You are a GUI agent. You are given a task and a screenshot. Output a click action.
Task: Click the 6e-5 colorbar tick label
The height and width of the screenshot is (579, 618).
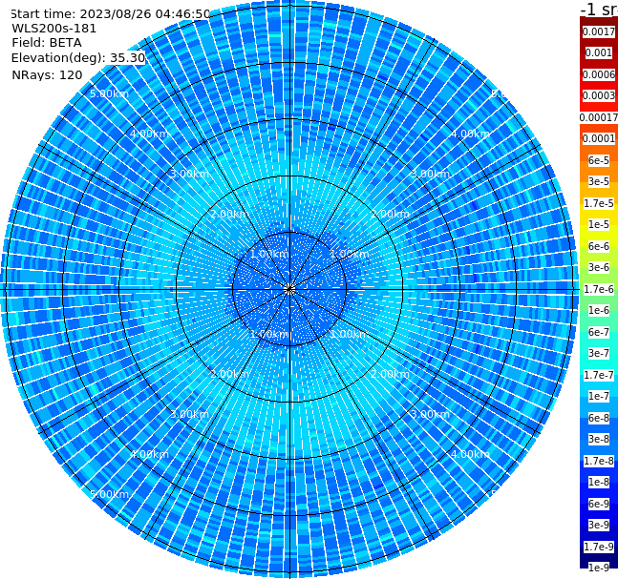599,160
